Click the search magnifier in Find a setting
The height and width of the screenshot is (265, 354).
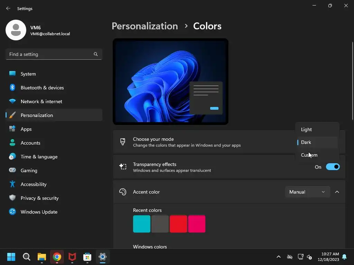pos(96,54)
